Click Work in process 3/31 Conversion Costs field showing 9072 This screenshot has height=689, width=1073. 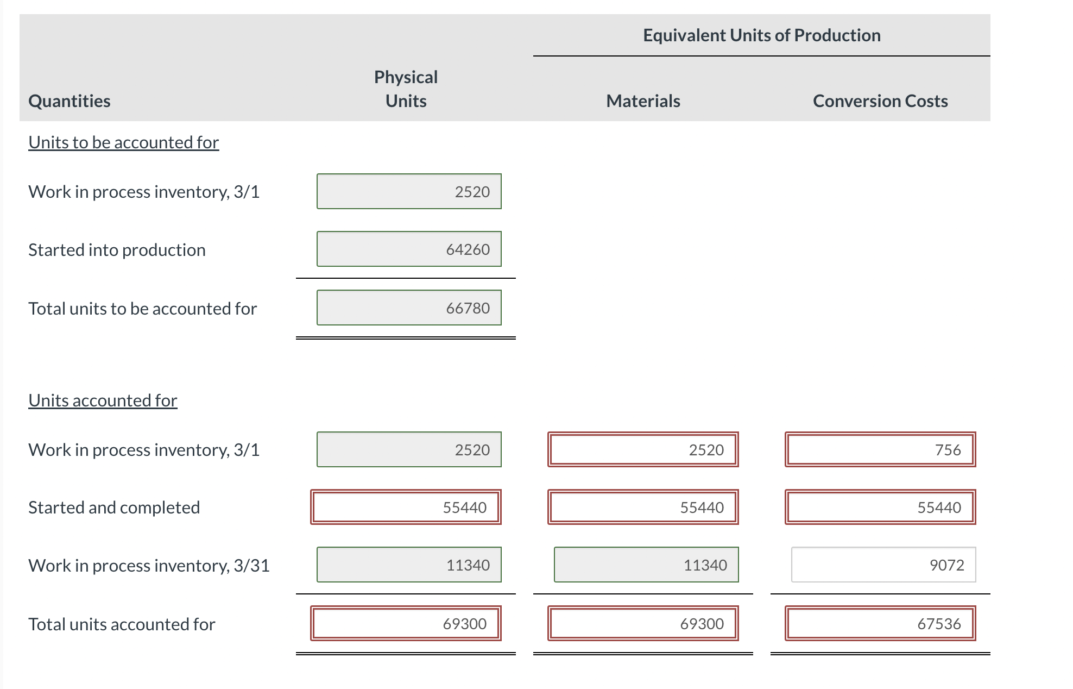883,565
